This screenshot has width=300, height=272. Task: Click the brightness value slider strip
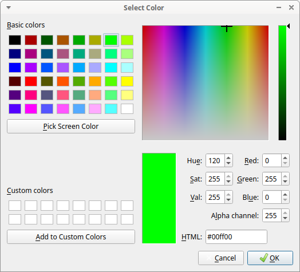point(282,83)
